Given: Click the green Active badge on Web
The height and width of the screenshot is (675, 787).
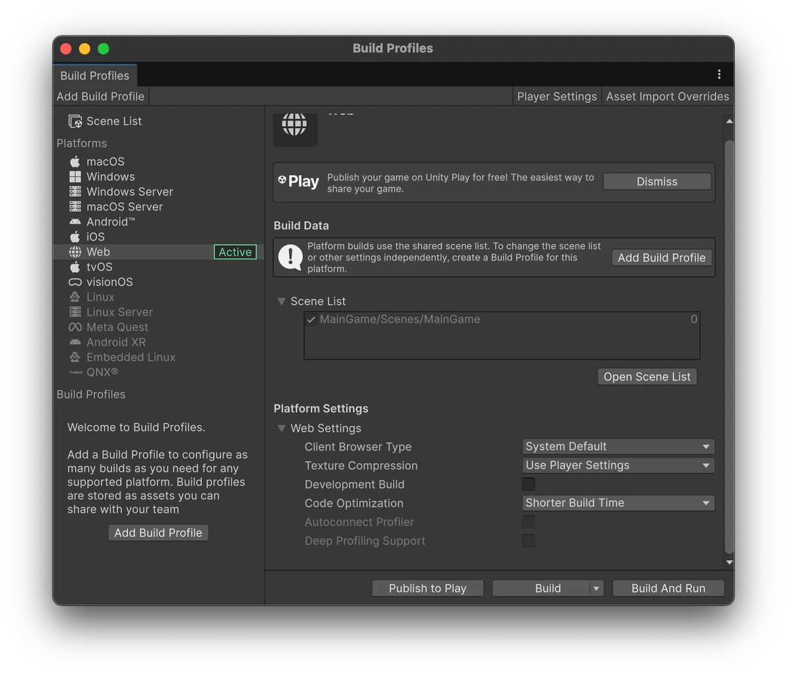Looking at the screenshot, I should [x=235, y=252].
